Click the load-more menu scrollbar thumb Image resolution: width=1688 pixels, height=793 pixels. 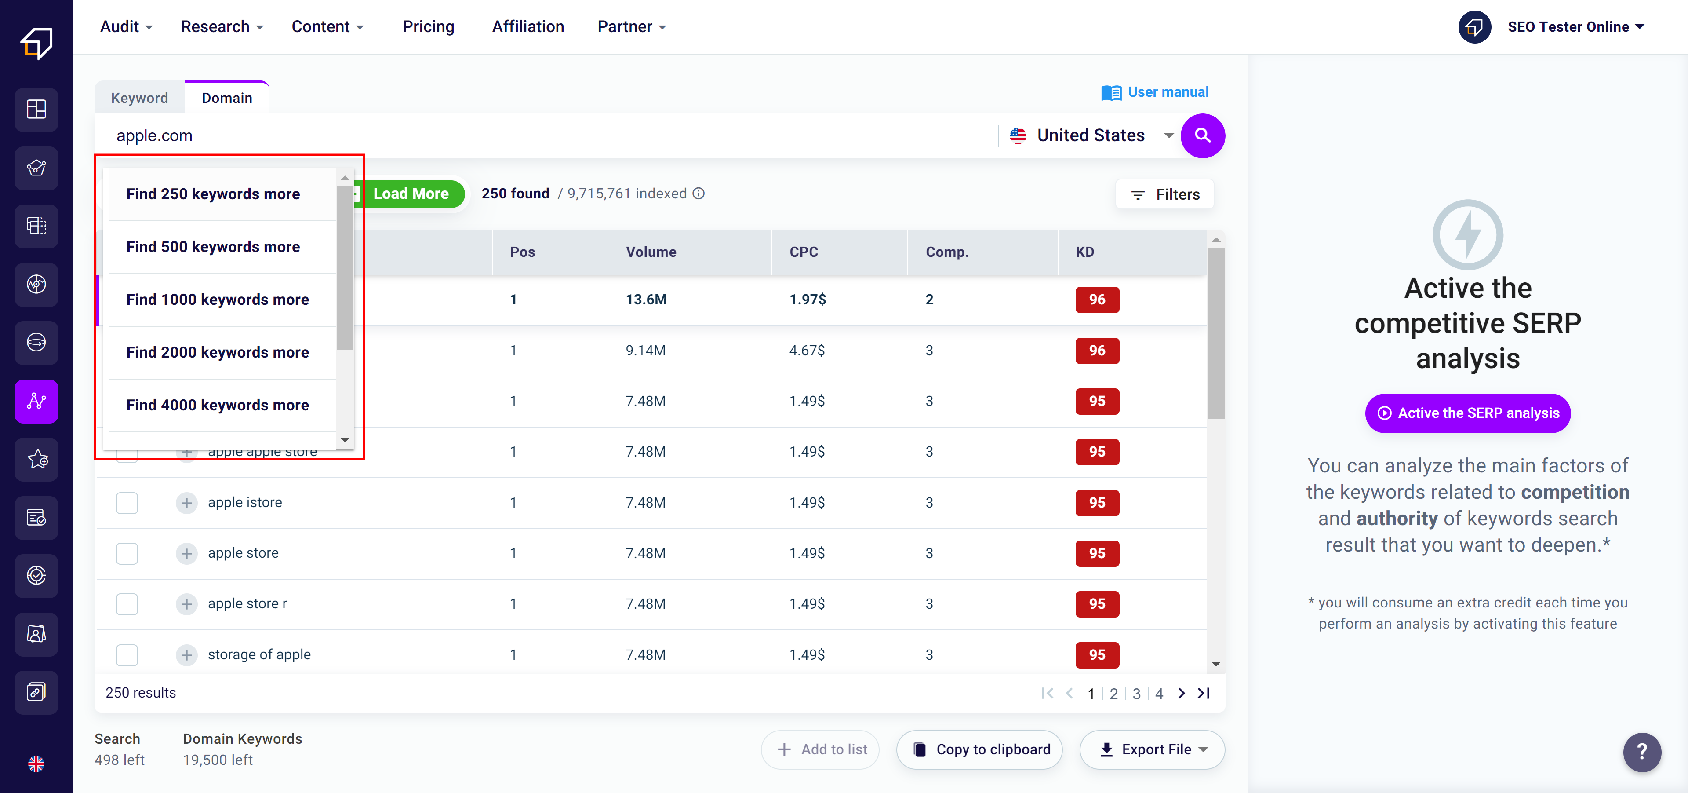[x=345, y=268]
